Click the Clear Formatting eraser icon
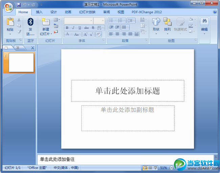Viewport: 220px width, 173px height. pyautogui.click(x=98, y=34)
